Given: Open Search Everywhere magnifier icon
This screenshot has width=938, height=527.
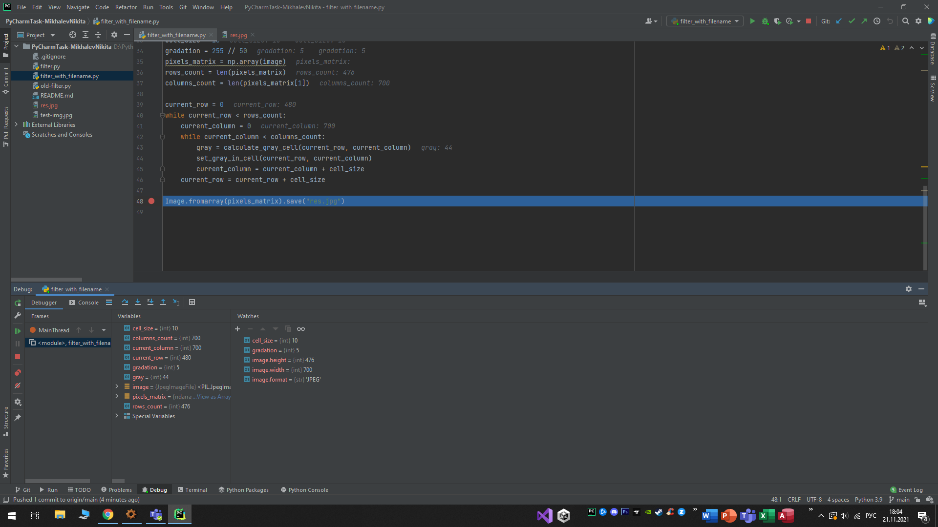Looking at the screenshot, I should pos(906,21).
